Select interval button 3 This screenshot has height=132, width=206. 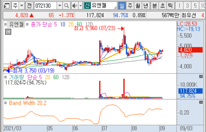click(x=187, y=6)
